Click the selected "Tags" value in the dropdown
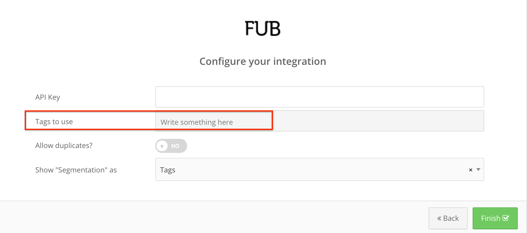 pos(168,170)
